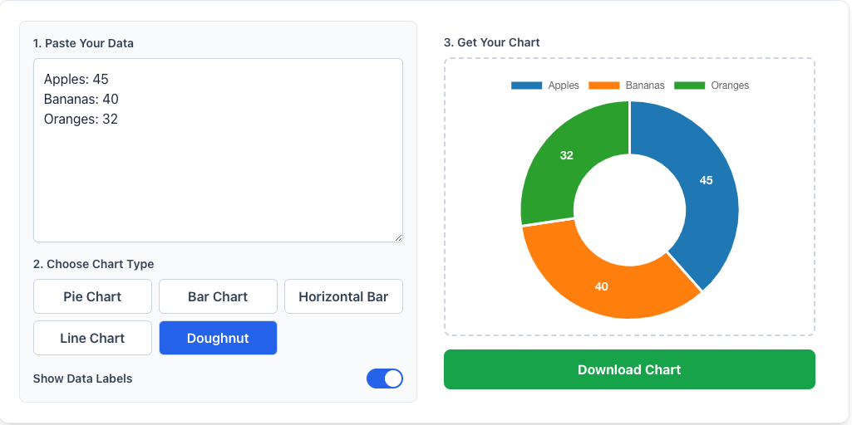Click the "3. Get Your Chart" heading
The width and height of the screenshot is (852, 425).
(x=492, y=42)
